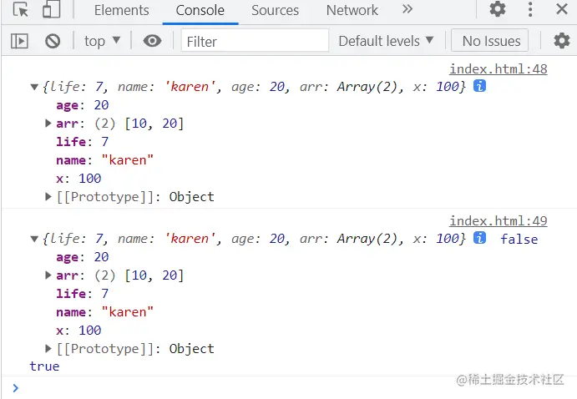Image resolution: width=577 pixels, height=399 pixels.
Task: Show more tabs with double chevron
Action: (x=407, y=9)
